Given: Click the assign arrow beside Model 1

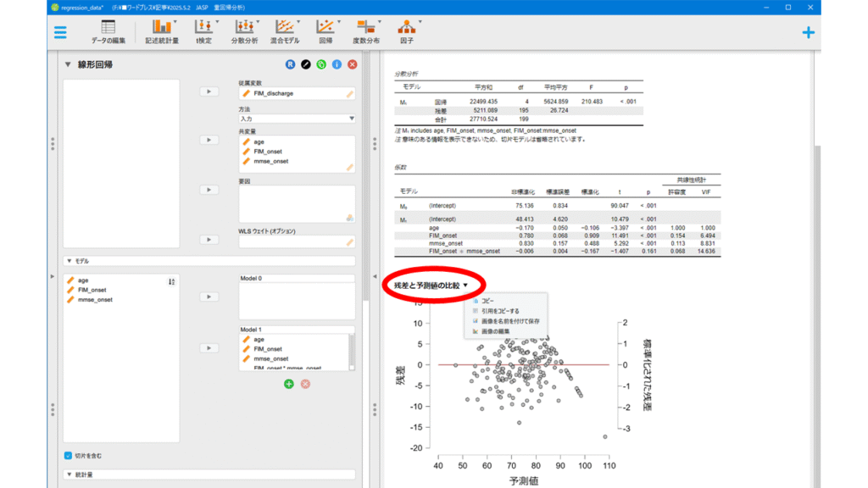Looking at the screenshot, I should [x=209, y=348].
